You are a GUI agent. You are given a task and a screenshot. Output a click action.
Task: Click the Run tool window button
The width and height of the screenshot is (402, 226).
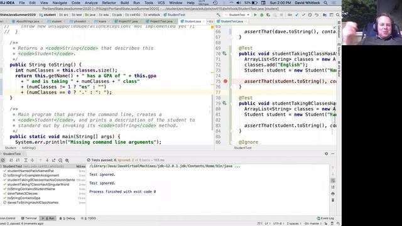point(48,218)
